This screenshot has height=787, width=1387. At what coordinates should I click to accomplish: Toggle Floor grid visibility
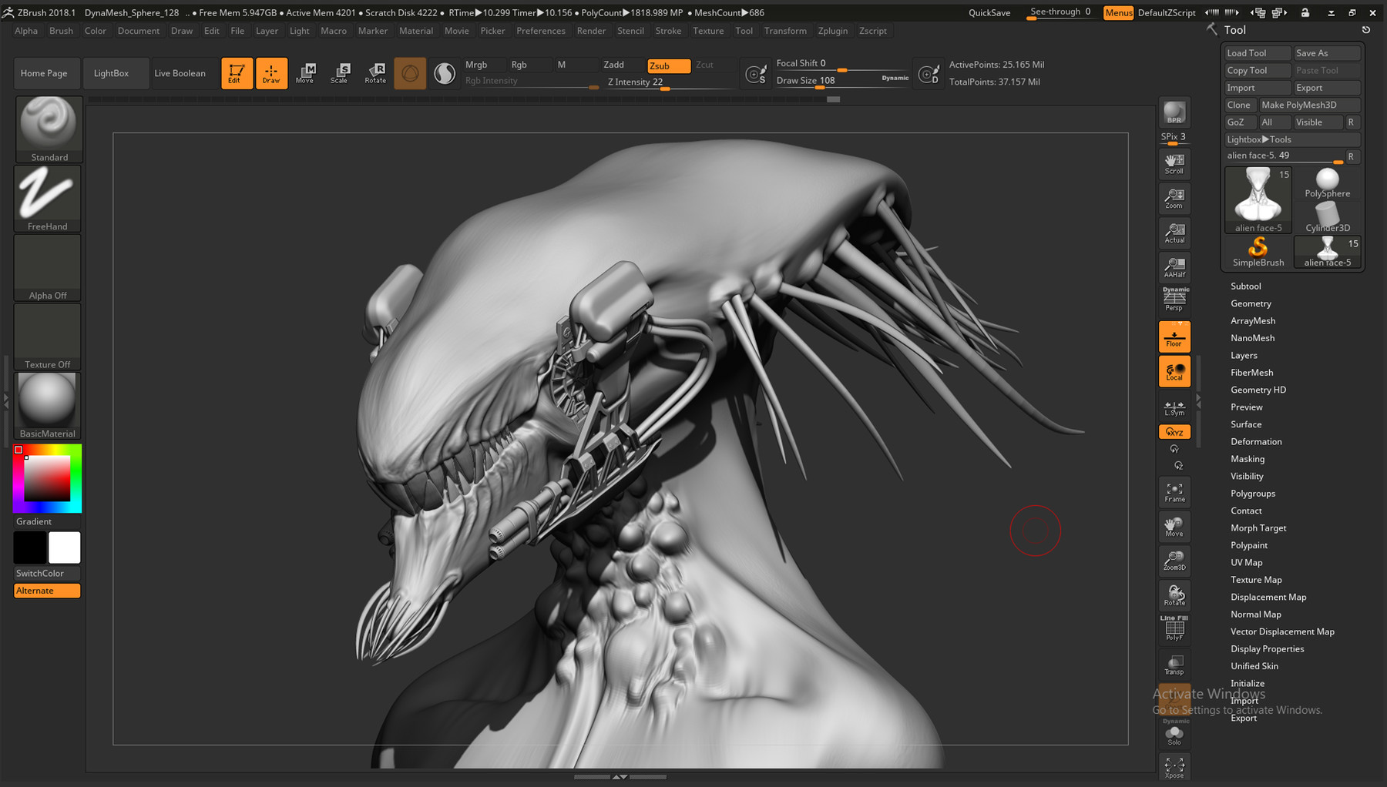tap(1174, 336)
